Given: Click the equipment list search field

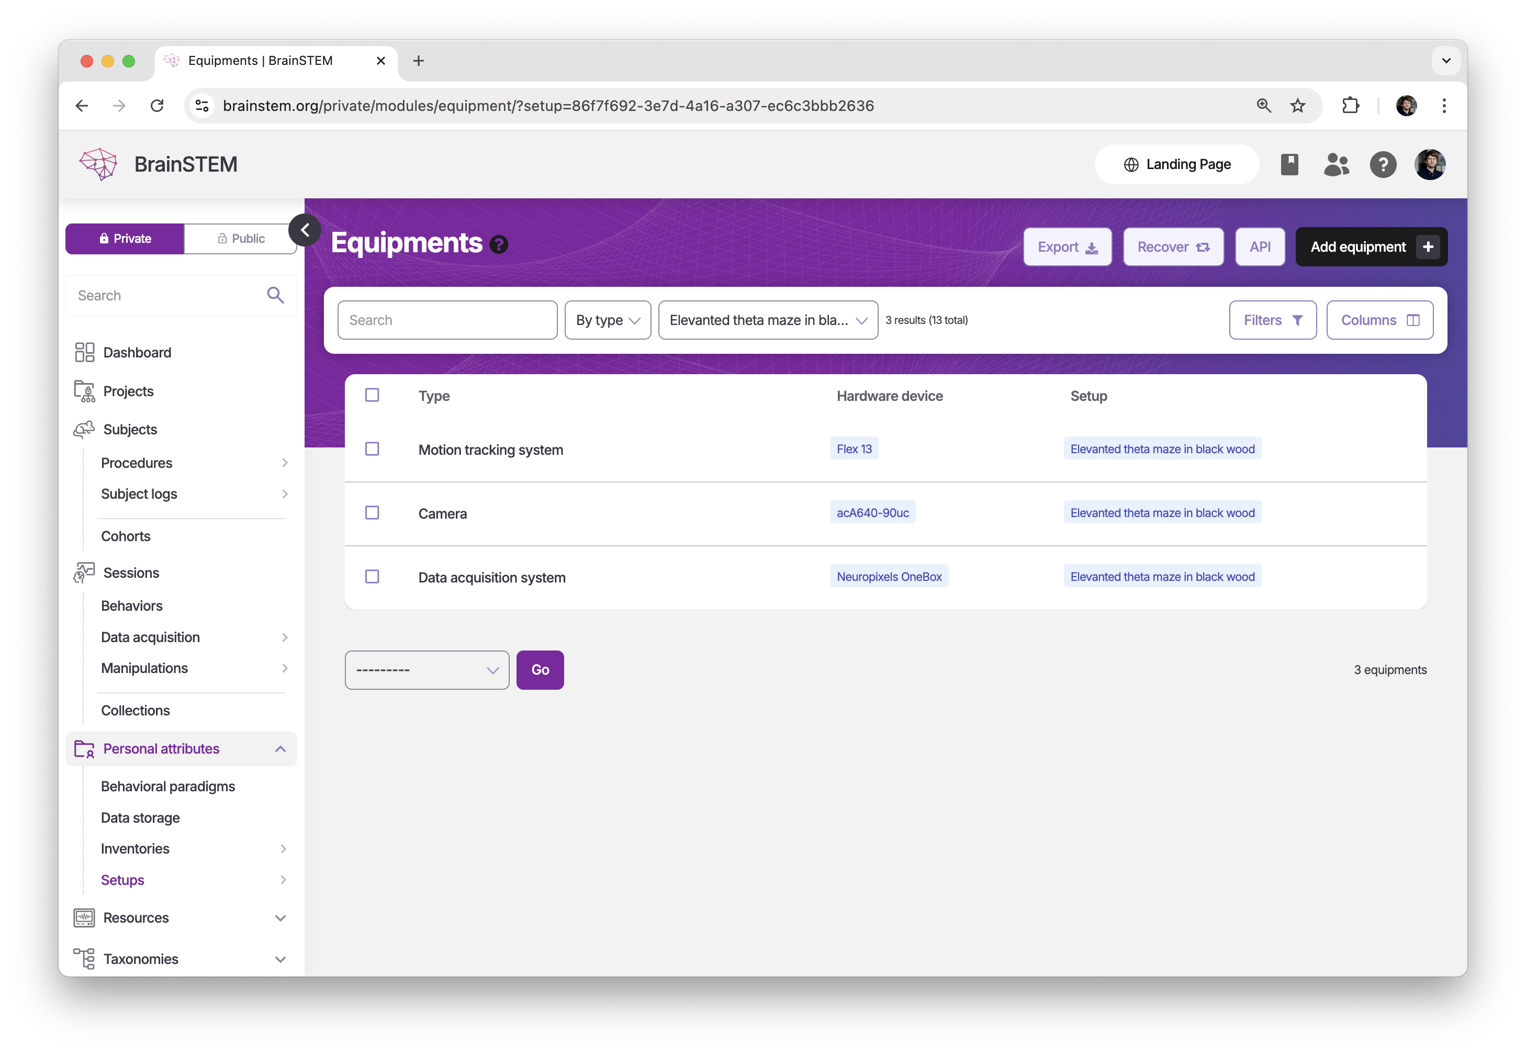Looking at the screenshot, I should click(447, 320).
